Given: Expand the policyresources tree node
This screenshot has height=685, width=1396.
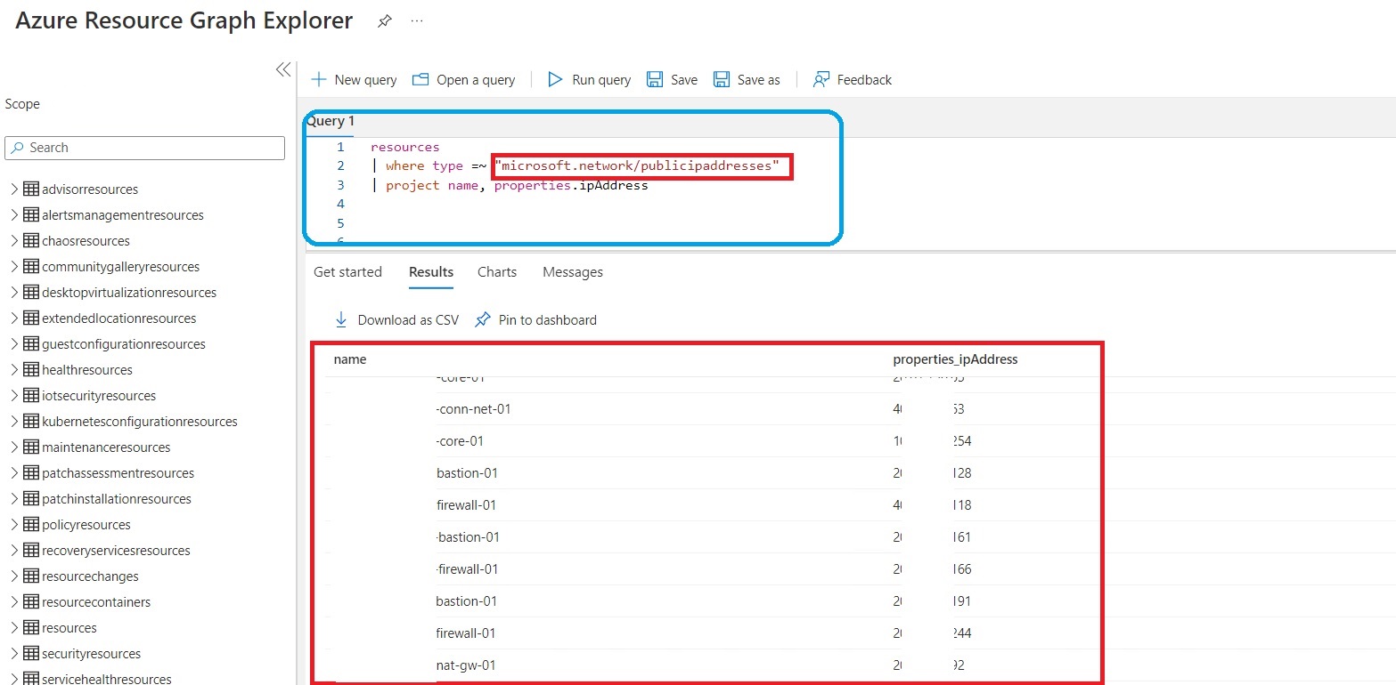Looking at the screenshot, I should [14, 525].
